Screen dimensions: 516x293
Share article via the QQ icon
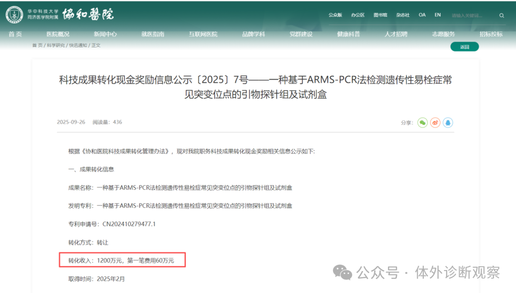448,123
